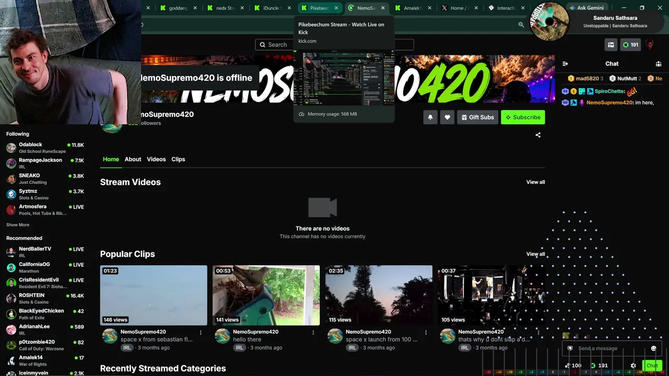Click the Pikebeechum tab preview thumbnail
Viewport: 669px width, 376px height.
344,78
